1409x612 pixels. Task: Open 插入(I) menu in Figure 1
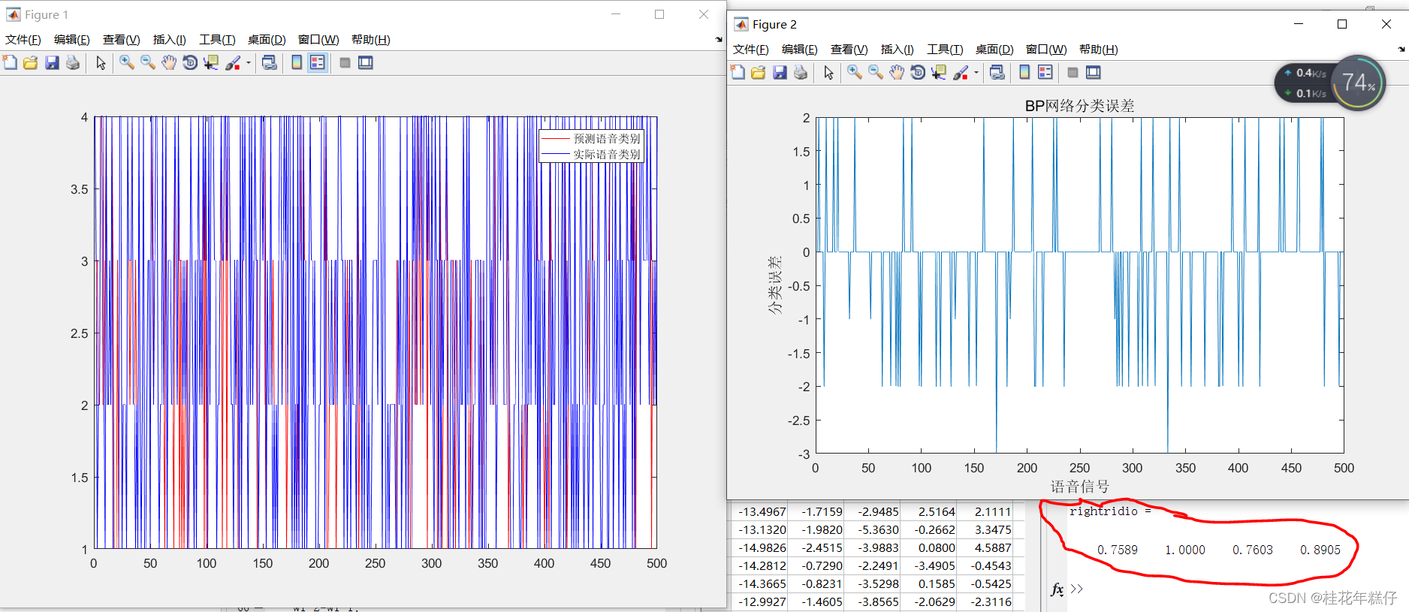[170, 40]
